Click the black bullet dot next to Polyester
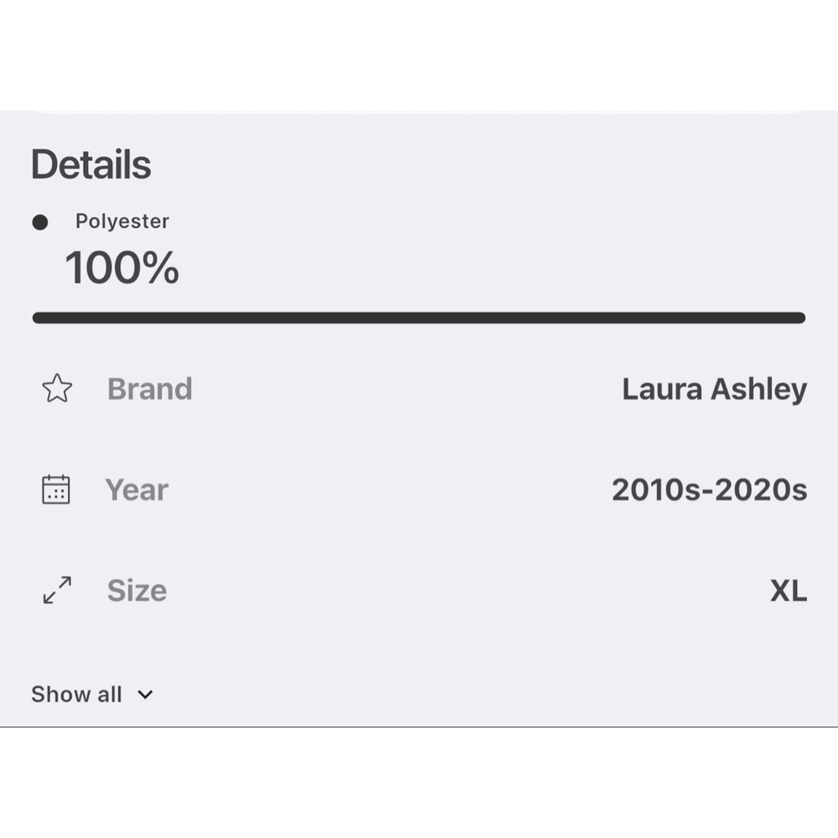 39,222
